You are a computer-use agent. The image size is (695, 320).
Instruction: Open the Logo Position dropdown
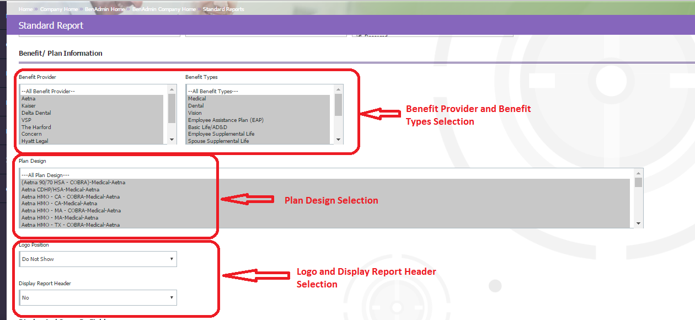coord(98,259)
